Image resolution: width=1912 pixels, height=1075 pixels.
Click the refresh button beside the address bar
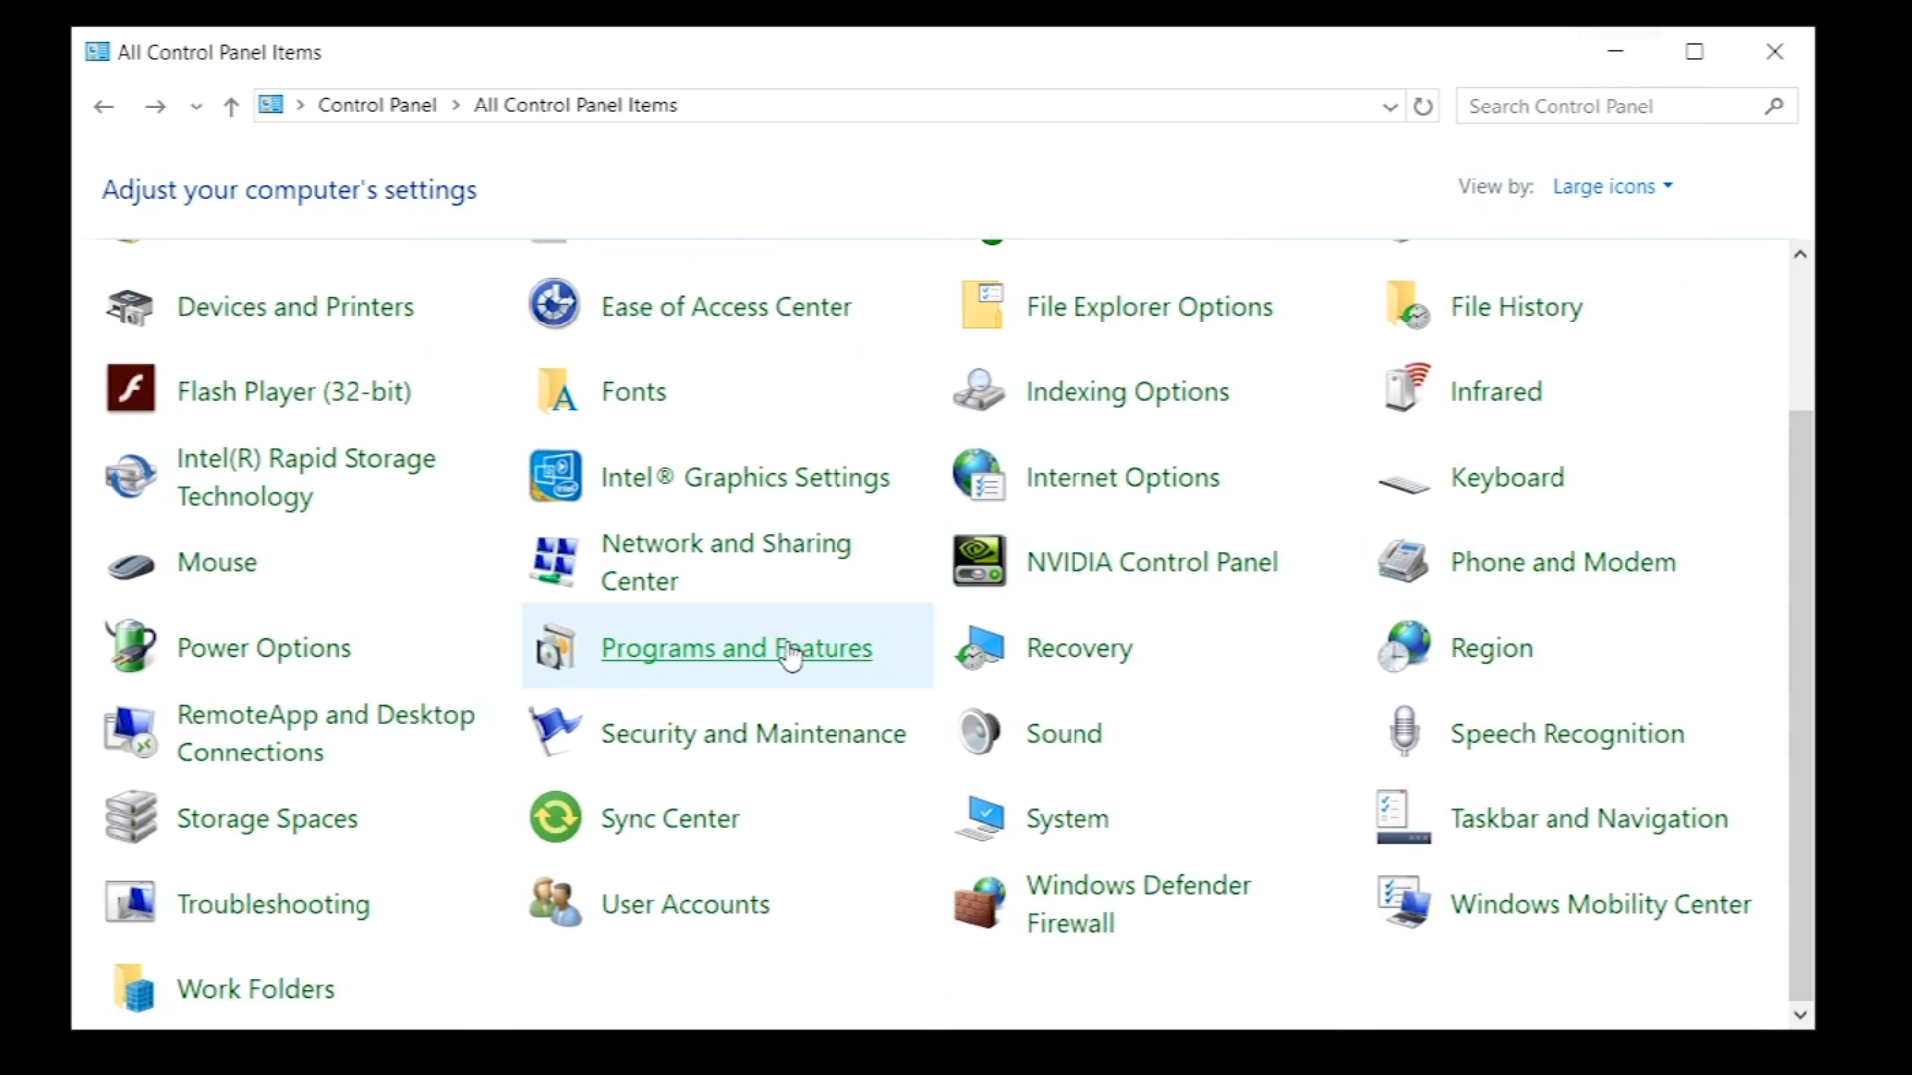1423,107
